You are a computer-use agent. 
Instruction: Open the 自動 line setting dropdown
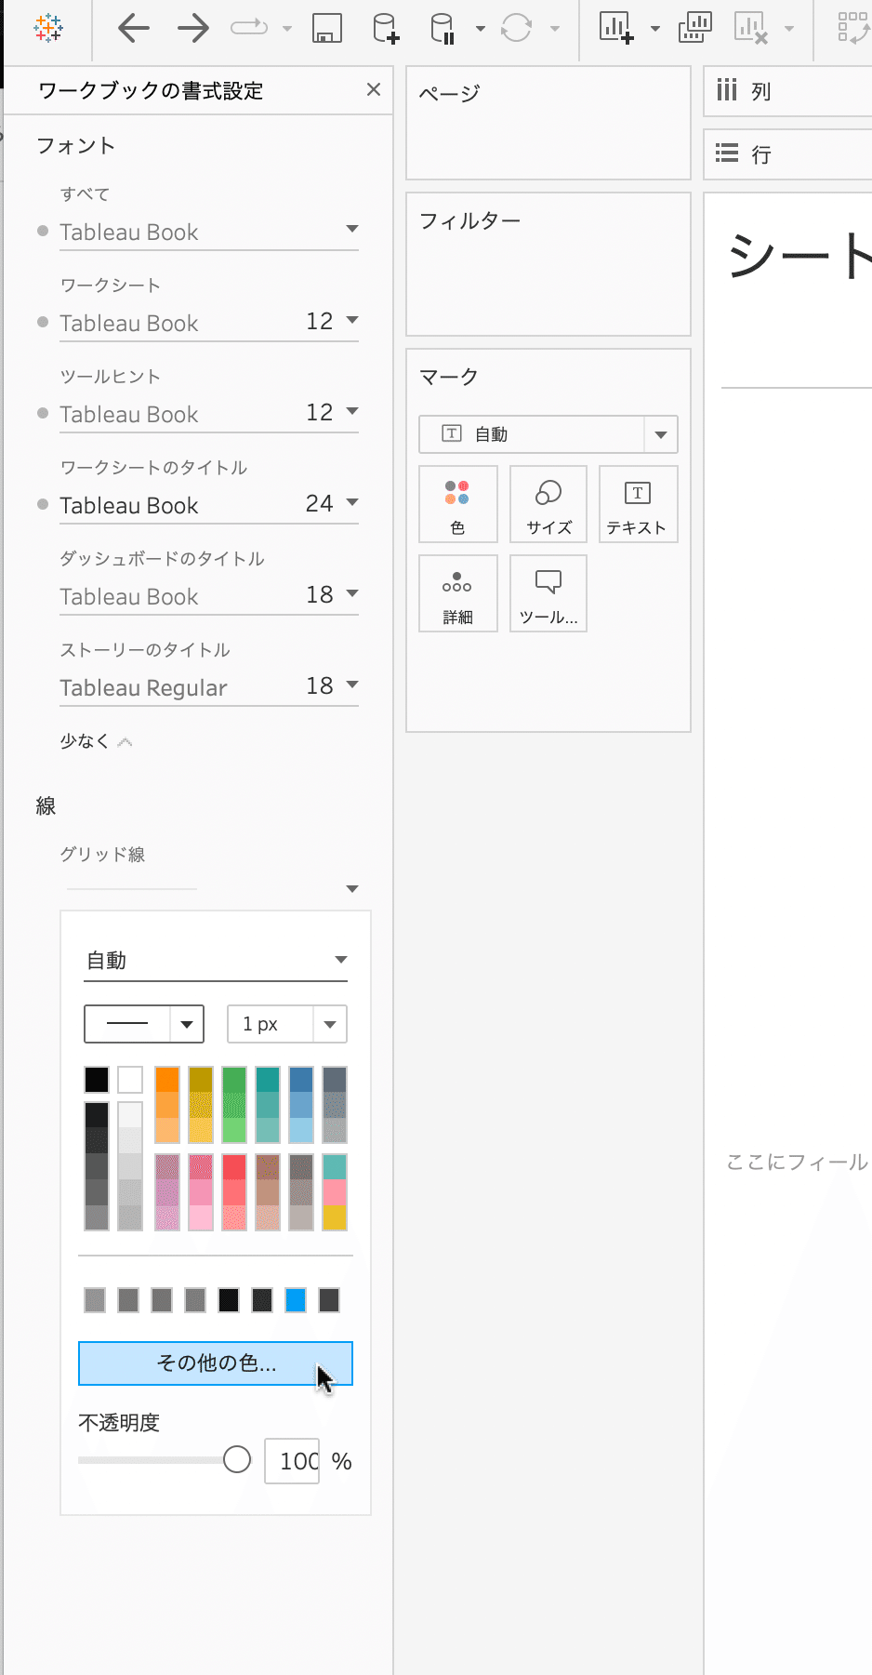tap(216, 961)
